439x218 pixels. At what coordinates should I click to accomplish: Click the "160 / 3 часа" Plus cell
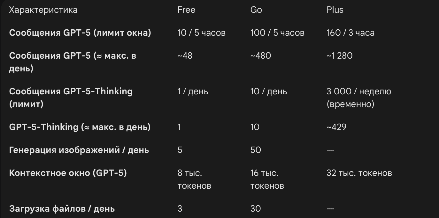(350, 33)
